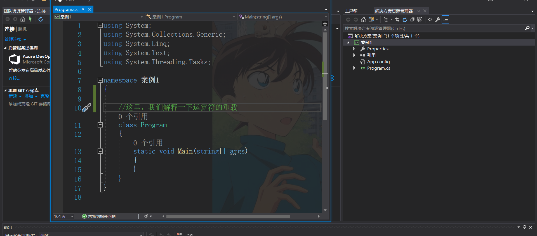Screen dimensions: 537x236
Task: Click the pending changes filter clock icon
Action: (x=386, y=20)
